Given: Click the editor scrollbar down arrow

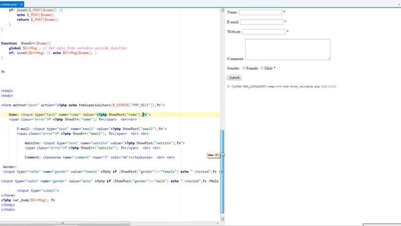Looking at the screenshot, I should coord(222,219).
